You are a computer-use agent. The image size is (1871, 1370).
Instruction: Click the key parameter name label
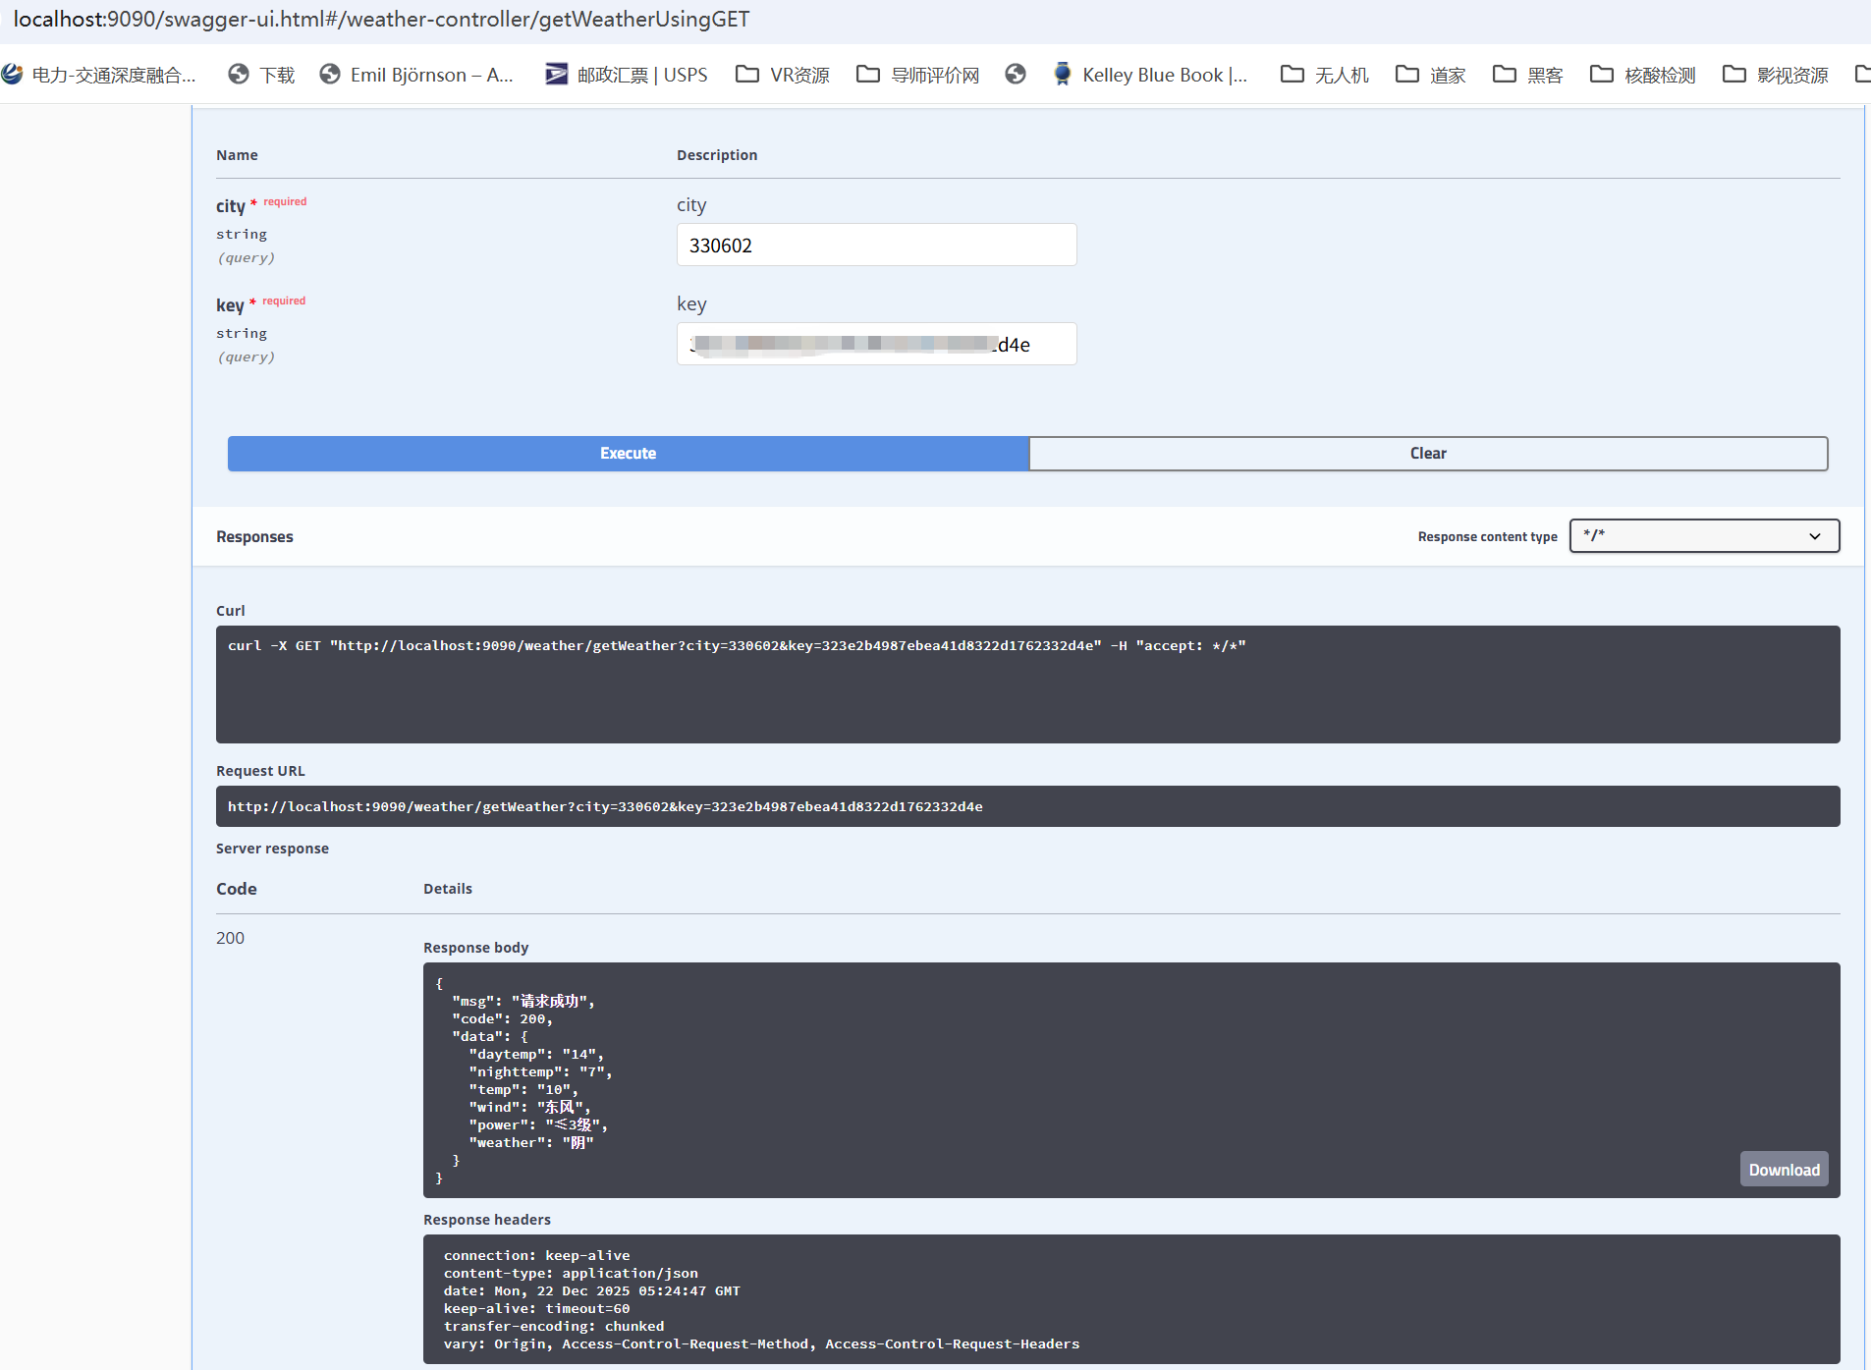tap(230, 305)
